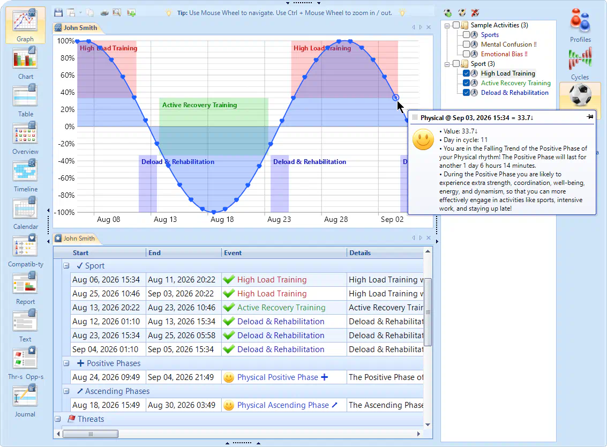Click the events table vertical scrollbar down arrow
This screenshot has width=607, height=447.
click(428, 424)
